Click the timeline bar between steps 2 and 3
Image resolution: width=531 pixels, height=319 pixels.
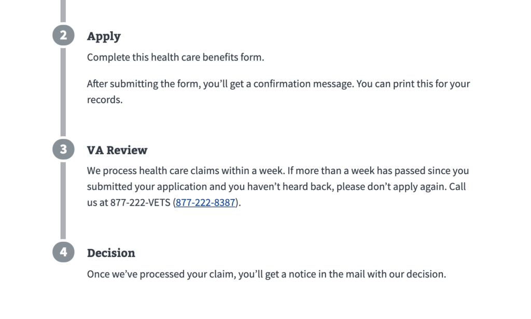pyautogui.click(x=63, y=92)
